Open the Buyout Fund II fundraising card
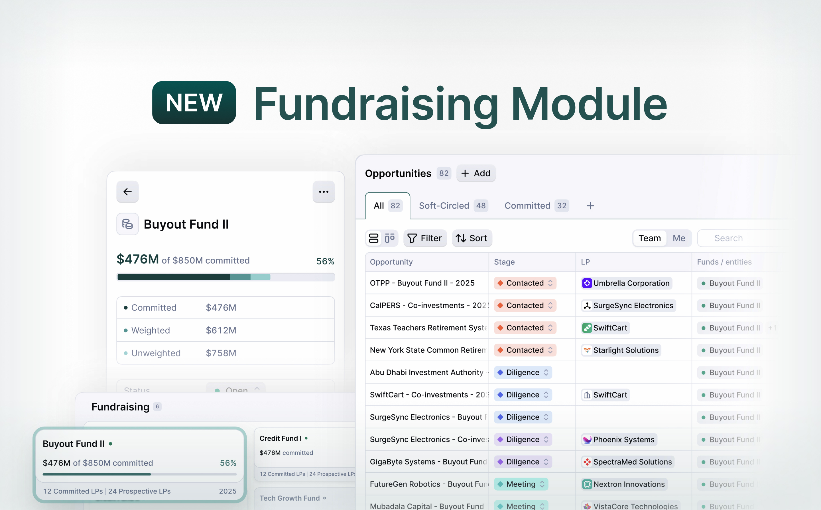This screenshot has width=821, height=510. point(139,465)
